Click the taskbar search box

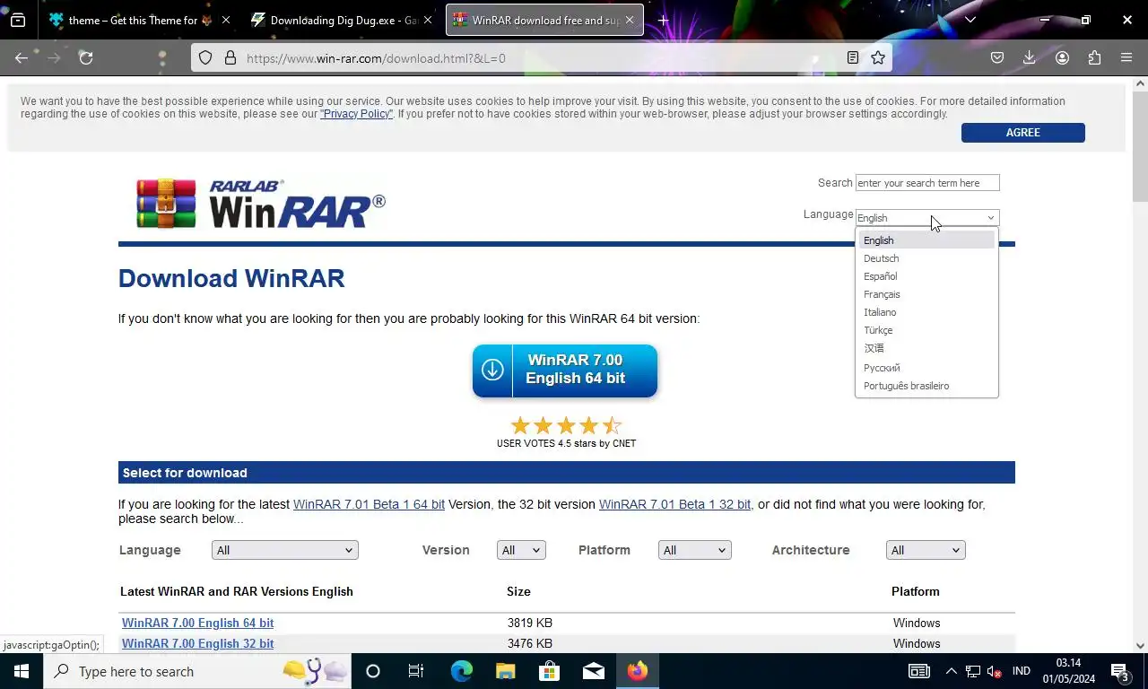[197, 671]
